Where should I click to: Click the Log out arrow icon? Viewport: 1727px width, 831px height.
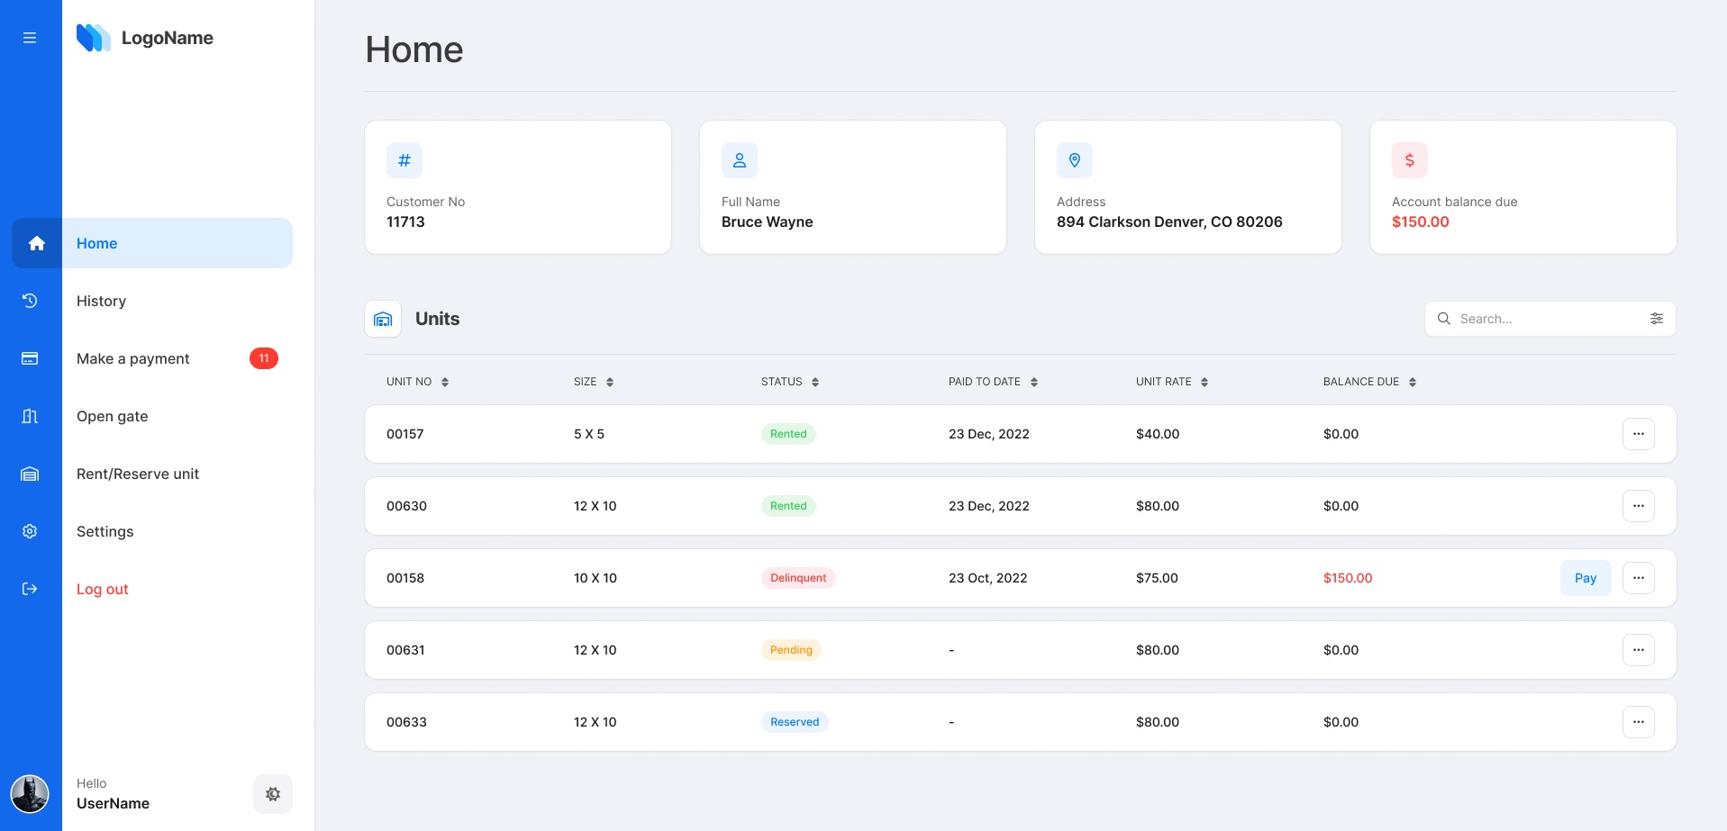tap(30, 589)
